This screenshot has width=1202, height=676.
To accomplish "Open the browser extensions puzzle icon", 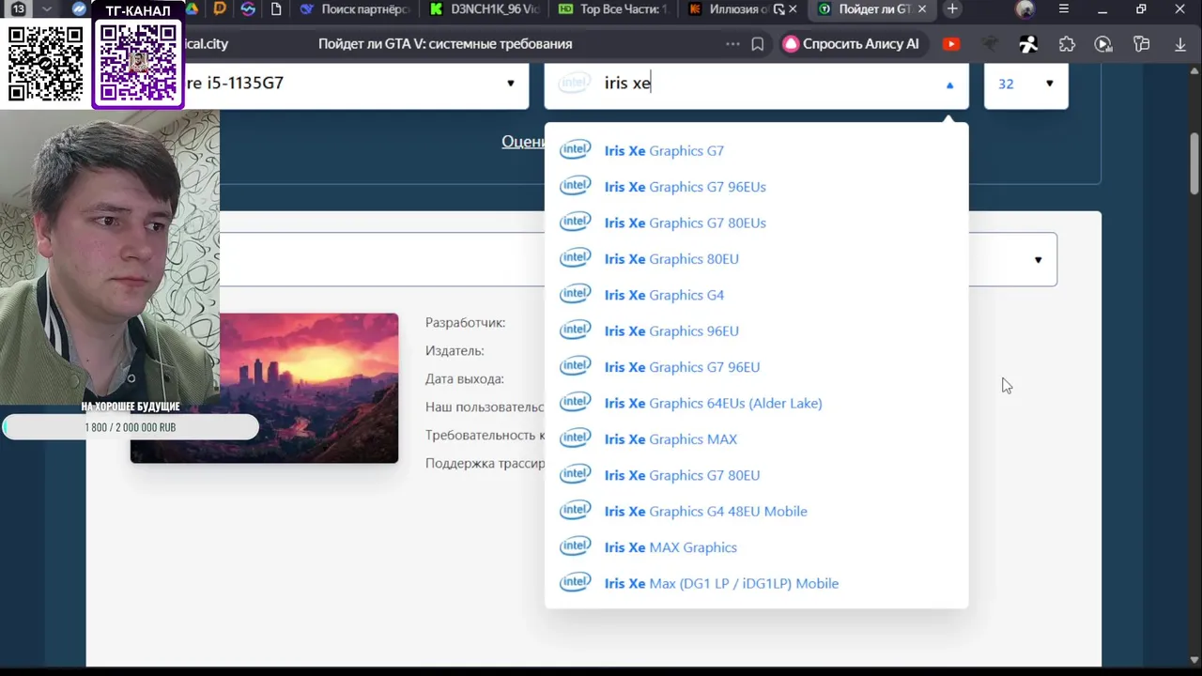I will 1067,44.
